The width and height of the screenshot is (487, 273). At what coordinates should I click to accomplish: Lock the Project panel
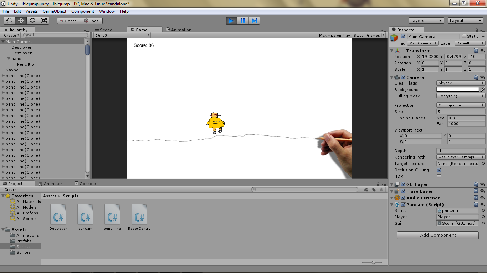379,184
